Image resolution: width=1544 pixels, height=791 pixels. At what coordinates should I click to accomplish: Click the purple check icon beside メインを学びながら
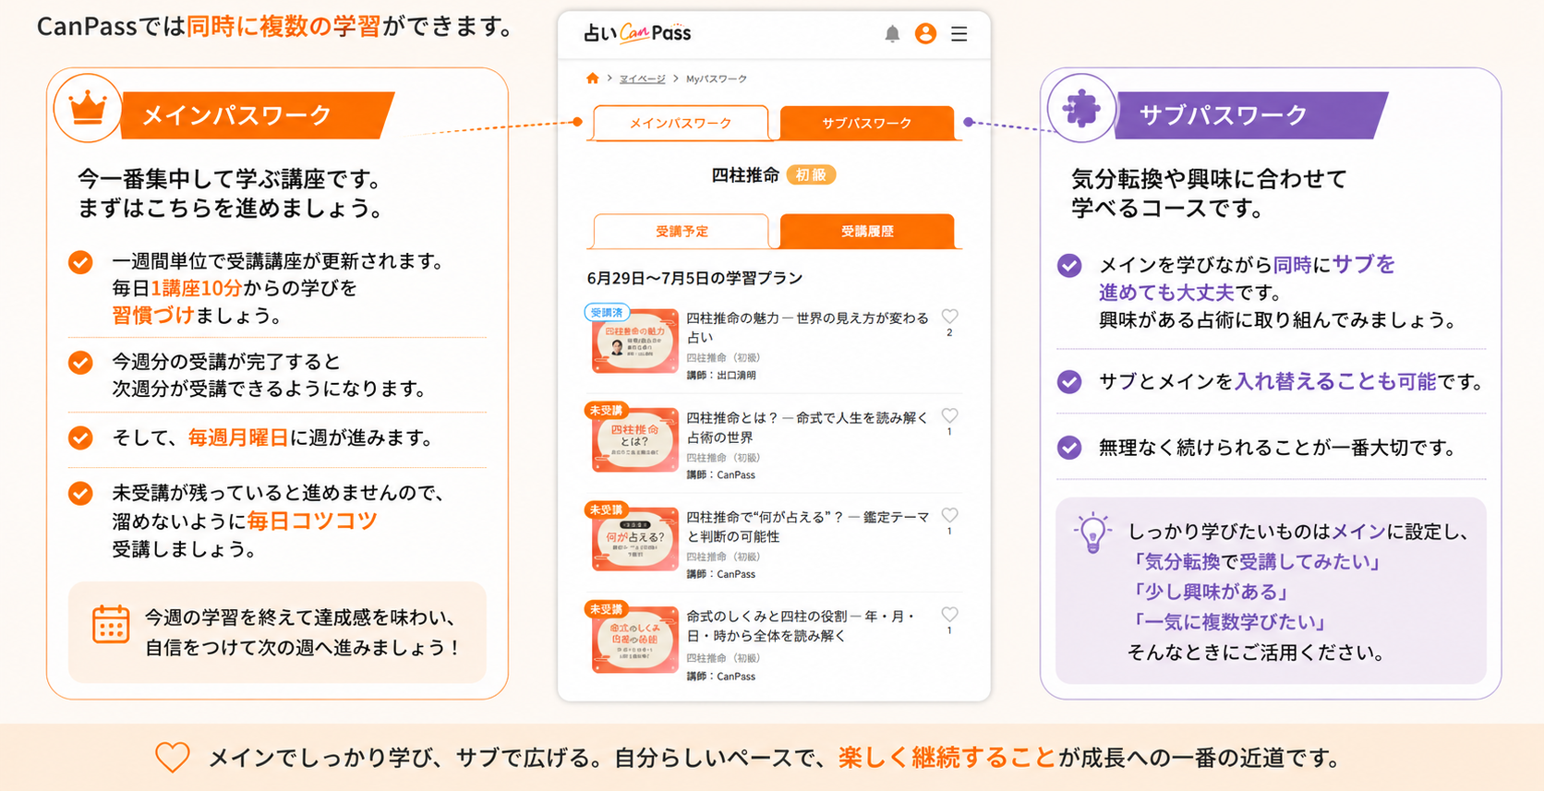tap(1069, 266)
